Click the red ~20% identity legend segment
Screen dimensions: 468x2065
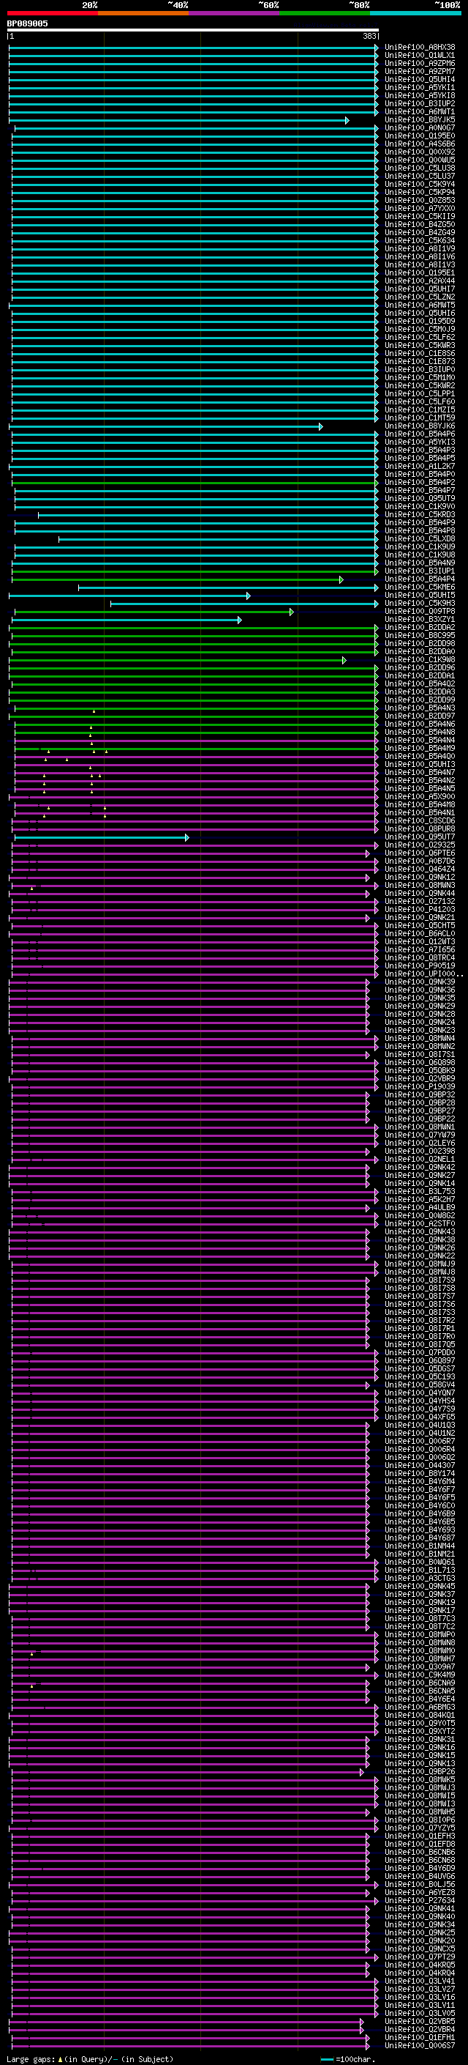[52, 14]
